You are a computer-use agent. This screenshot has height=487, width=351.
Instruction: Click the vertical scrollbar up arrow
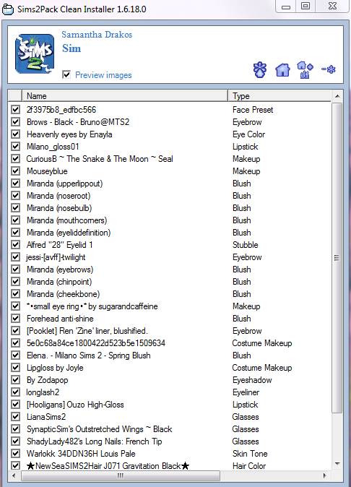point(337,96)
